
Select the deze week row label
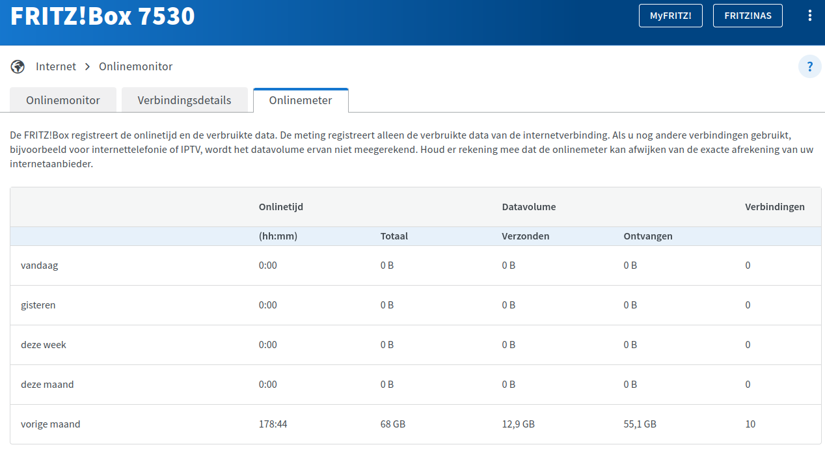coord(43,345)
